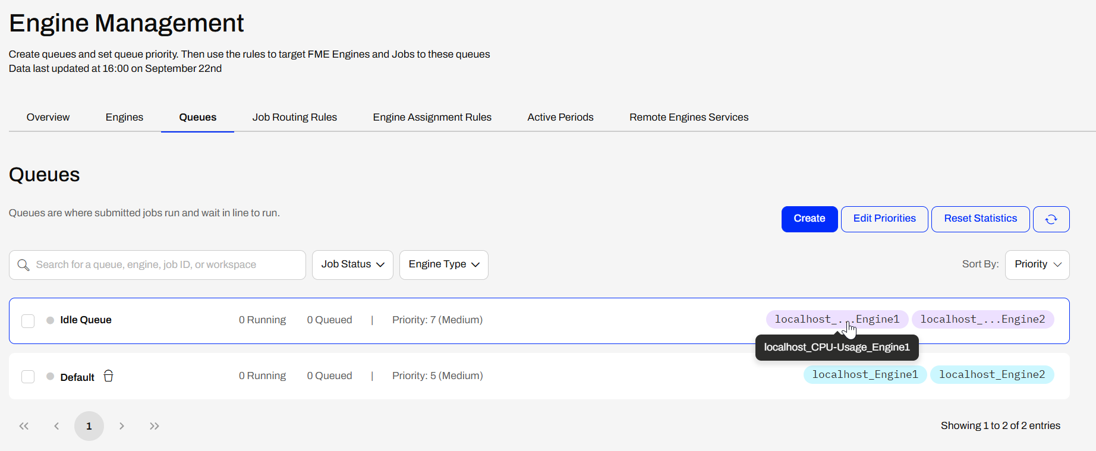Open the Remote Engines Services tab

(689, 117)
